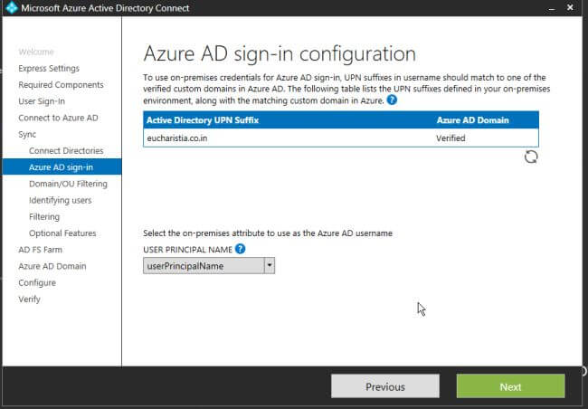This screenshot has height=409, width=588.
Task: Go to Identifying users step
Action: pyautogui.click(x=60, y=200)
